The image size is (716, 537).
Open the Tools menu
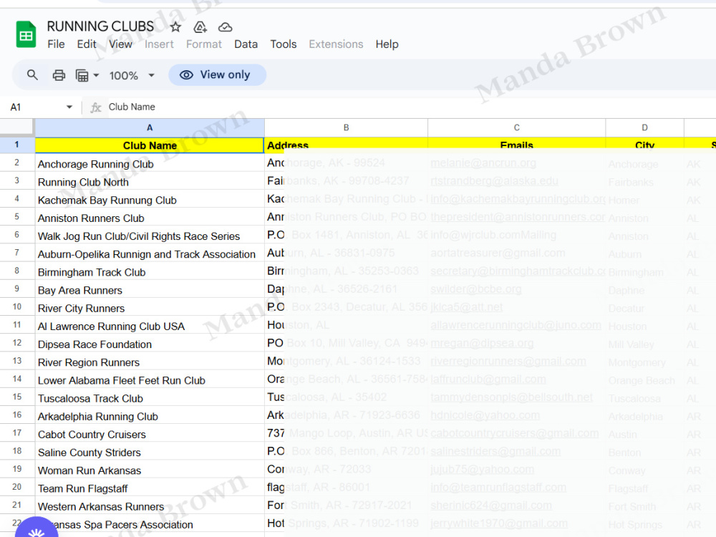coord(283,44)
